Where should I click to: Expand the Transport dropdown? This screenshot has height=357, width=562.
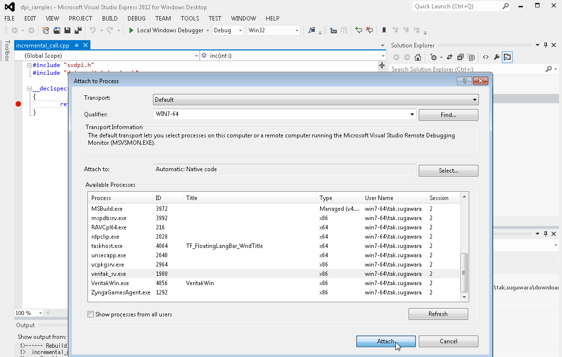tap(475, 100)
